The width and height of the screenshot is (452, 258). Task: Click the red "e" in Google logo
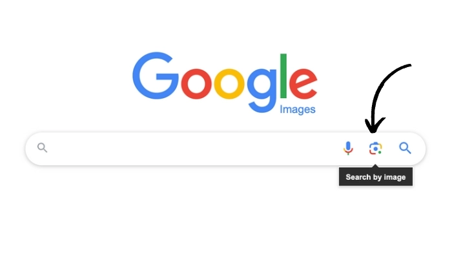(x=303, y=84)
